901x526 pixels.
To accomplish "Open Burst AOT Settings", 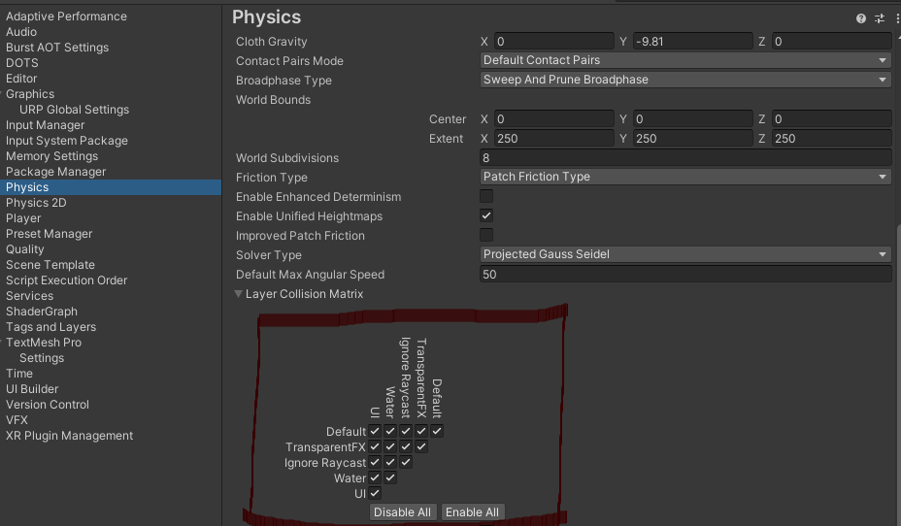I will pos(57,48).
